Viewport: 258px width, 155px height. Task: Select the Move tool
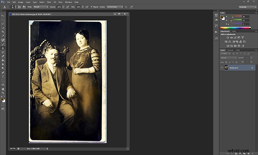click(3, 15)
